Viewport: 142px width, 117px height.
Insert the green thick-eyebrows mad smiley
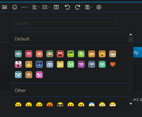point(71,54)
